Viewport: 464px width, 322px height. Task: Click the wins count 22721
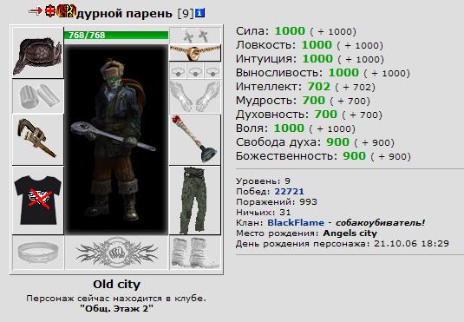point(289,191)
